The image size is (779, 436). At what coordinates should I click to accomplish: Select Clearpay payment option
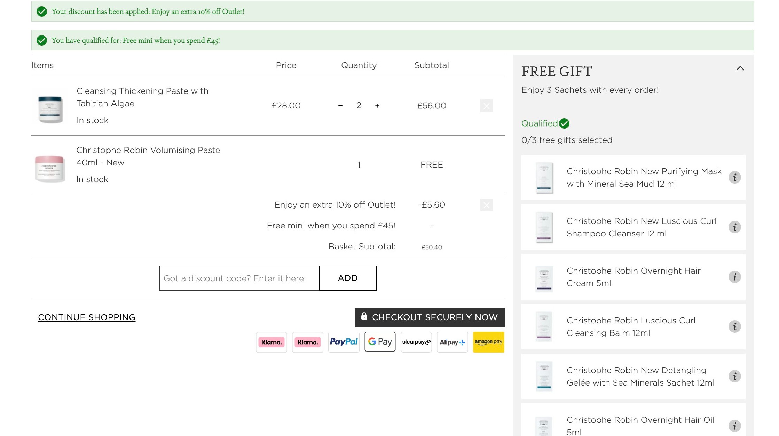(x=416, y=342)
